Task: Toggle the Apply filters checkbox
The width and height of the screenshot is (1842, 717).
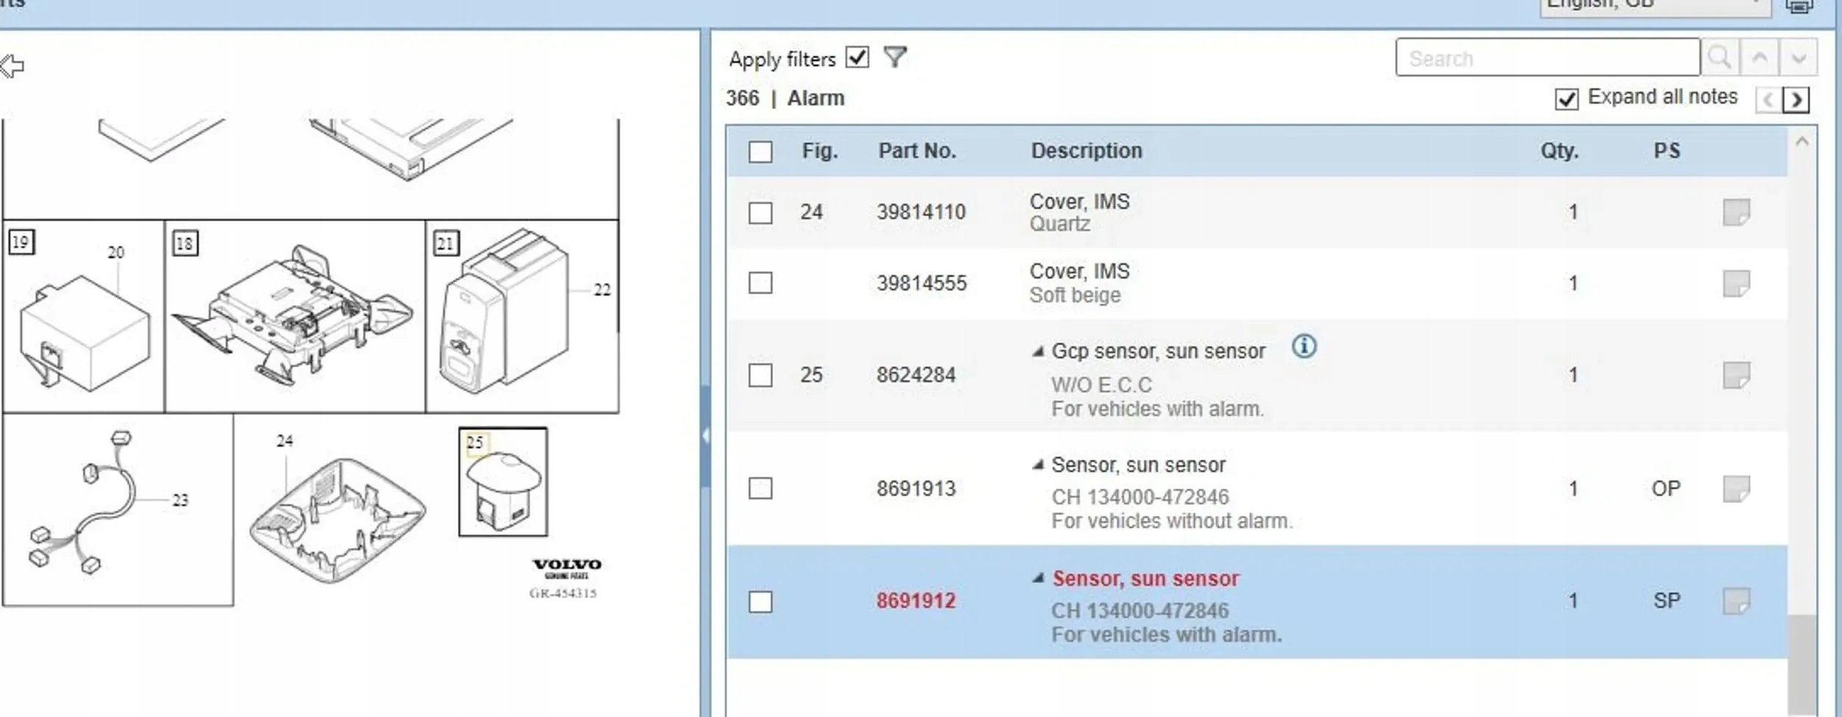Action: tap(857, 57)
